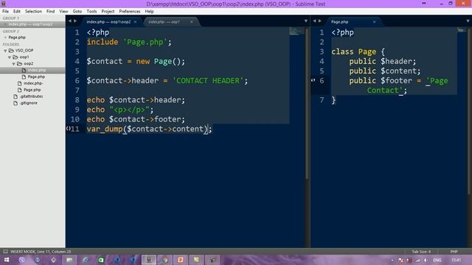Image resolution: width=472 pixels, height=265 pixels.
Task: Open Page.php directly under oop1 folder
Action: 32,90
